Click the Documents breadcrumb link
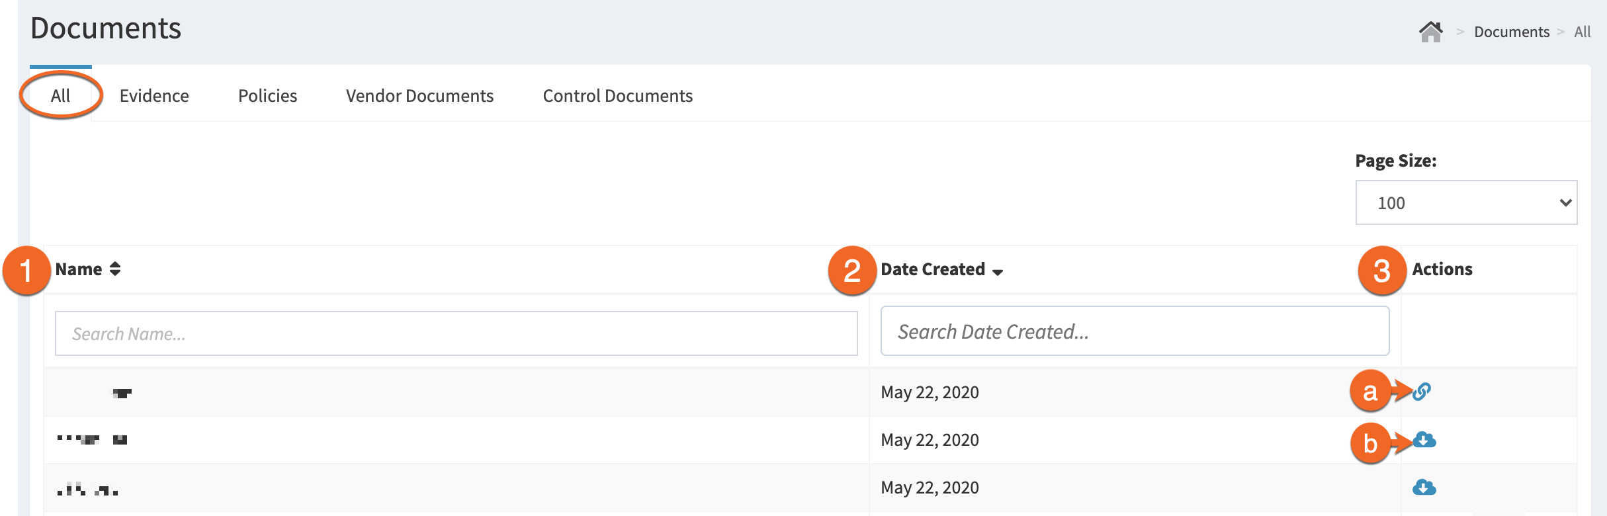Viewport: 1607px width, 516px height. (1511, 32)
